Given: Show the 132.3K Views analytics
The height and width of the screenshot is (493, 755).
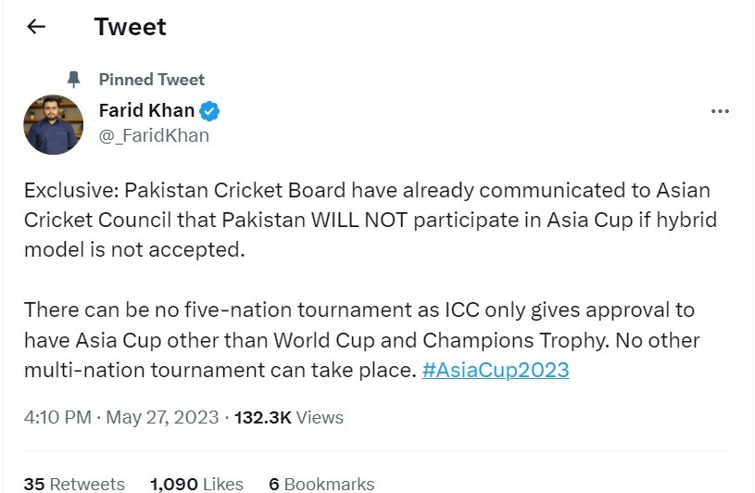Looking at the screenshot, I should tap(287, 417).
